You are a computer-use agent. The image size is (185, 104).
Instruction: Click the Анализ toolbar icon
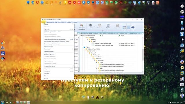coord(90,26)
